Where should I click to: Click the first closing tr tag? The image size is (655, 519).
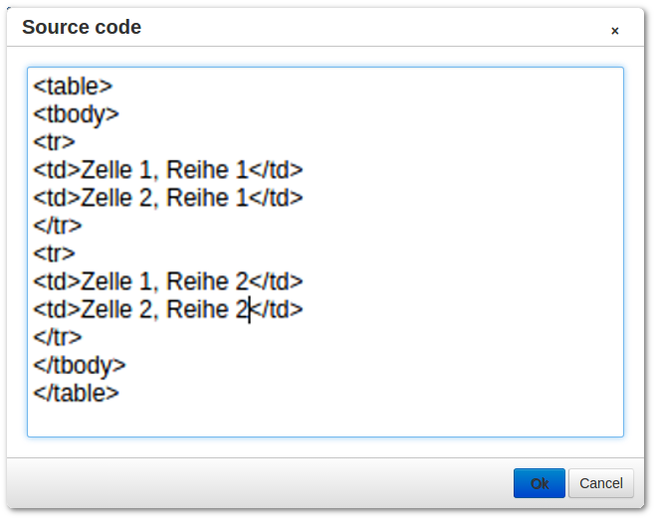57,226
